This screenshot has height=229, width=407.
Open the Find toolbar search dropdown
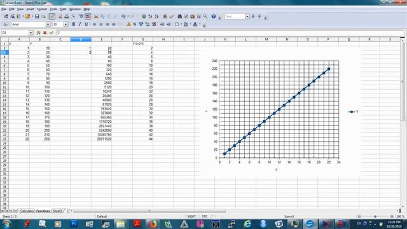click(247, 17)
